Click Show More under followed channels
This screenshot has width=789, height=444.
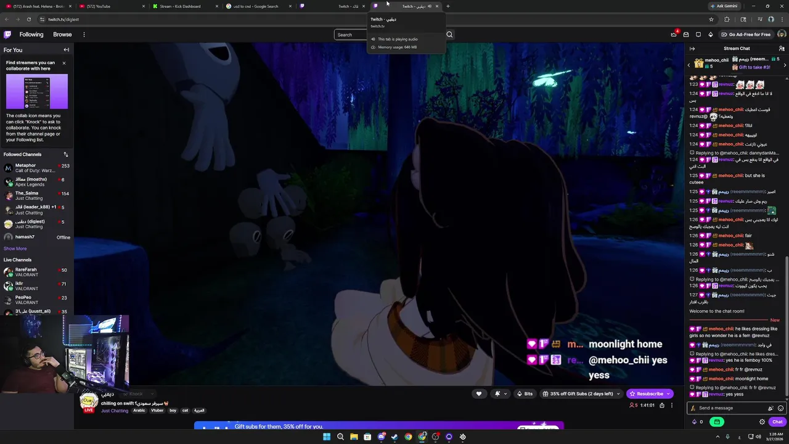click(x=15, y=249)
